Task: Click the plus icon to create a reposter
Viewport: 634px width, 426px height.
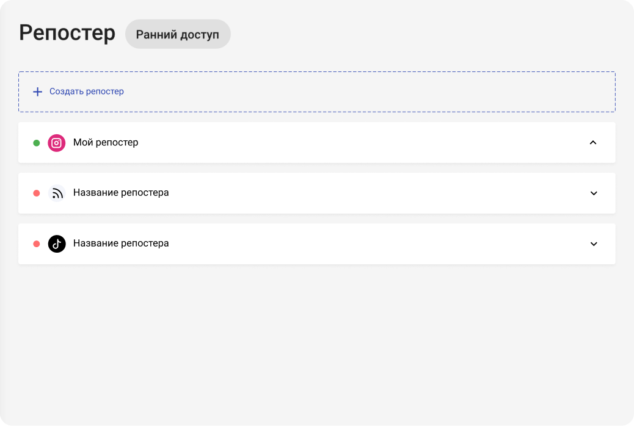Action: (37, 92)
